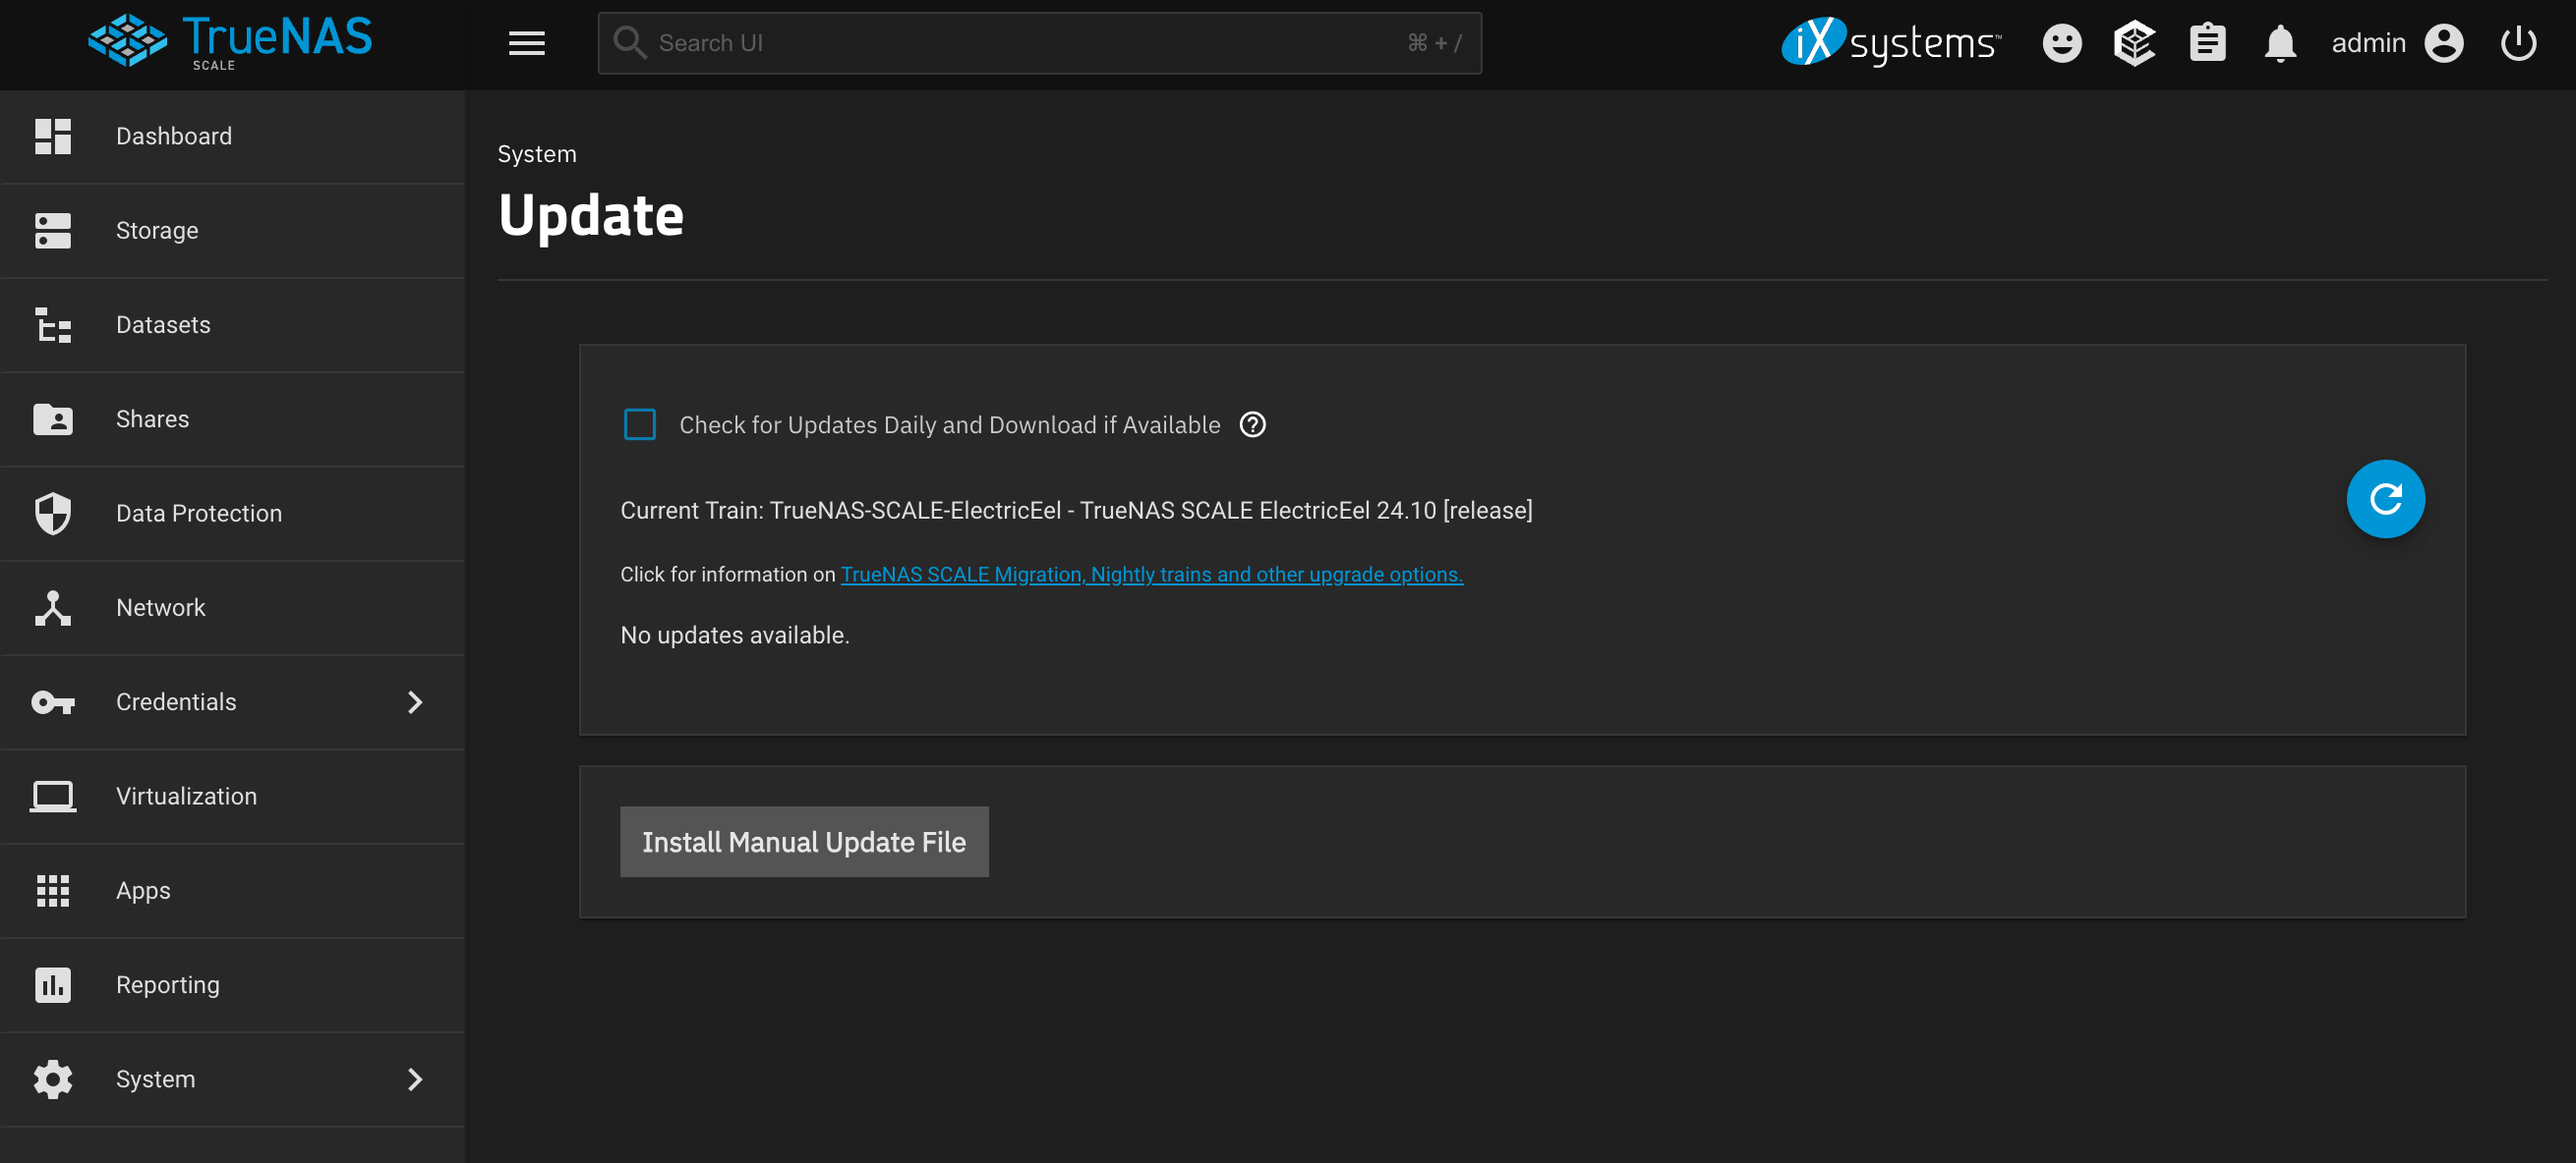Click the admin username label
Viewport: 2576px width, 1163px height.
pyautogui.click(x=2368, y=43)
